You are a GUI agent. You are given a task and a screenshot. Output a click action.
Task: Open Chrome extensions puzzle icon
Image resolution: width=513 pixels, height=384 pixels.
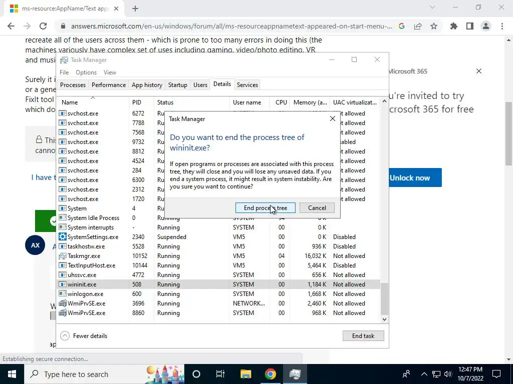[454, 26]
